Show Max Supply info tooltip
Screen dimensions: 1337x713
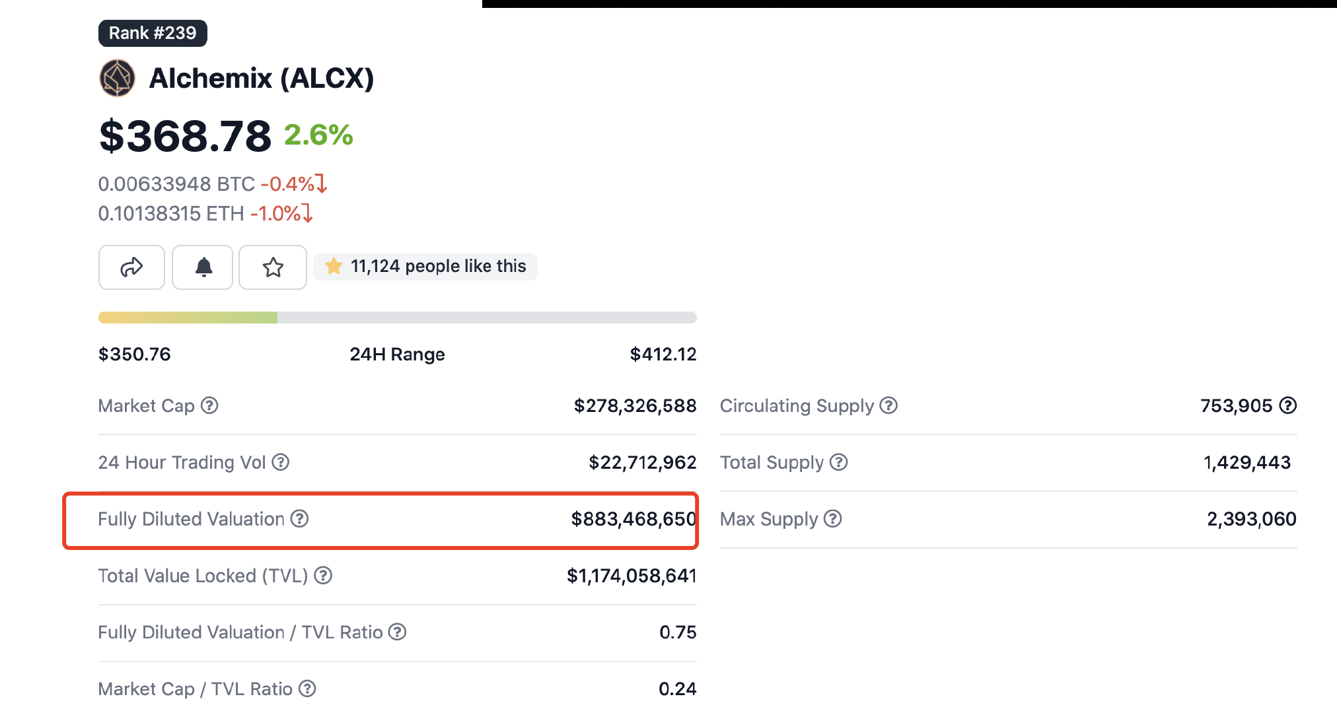pos(833,519)
